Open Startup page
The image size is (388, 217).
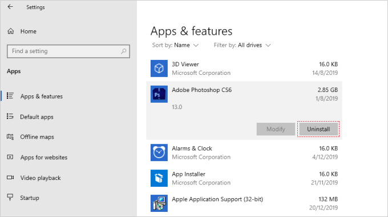[30, 198]
